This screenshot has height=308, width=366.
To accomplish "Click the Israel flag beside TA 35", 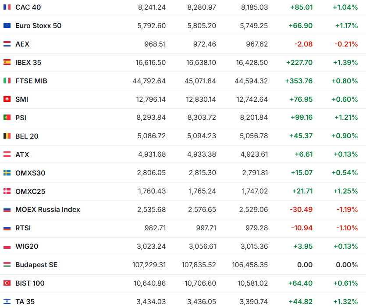I will pos(7,302).
